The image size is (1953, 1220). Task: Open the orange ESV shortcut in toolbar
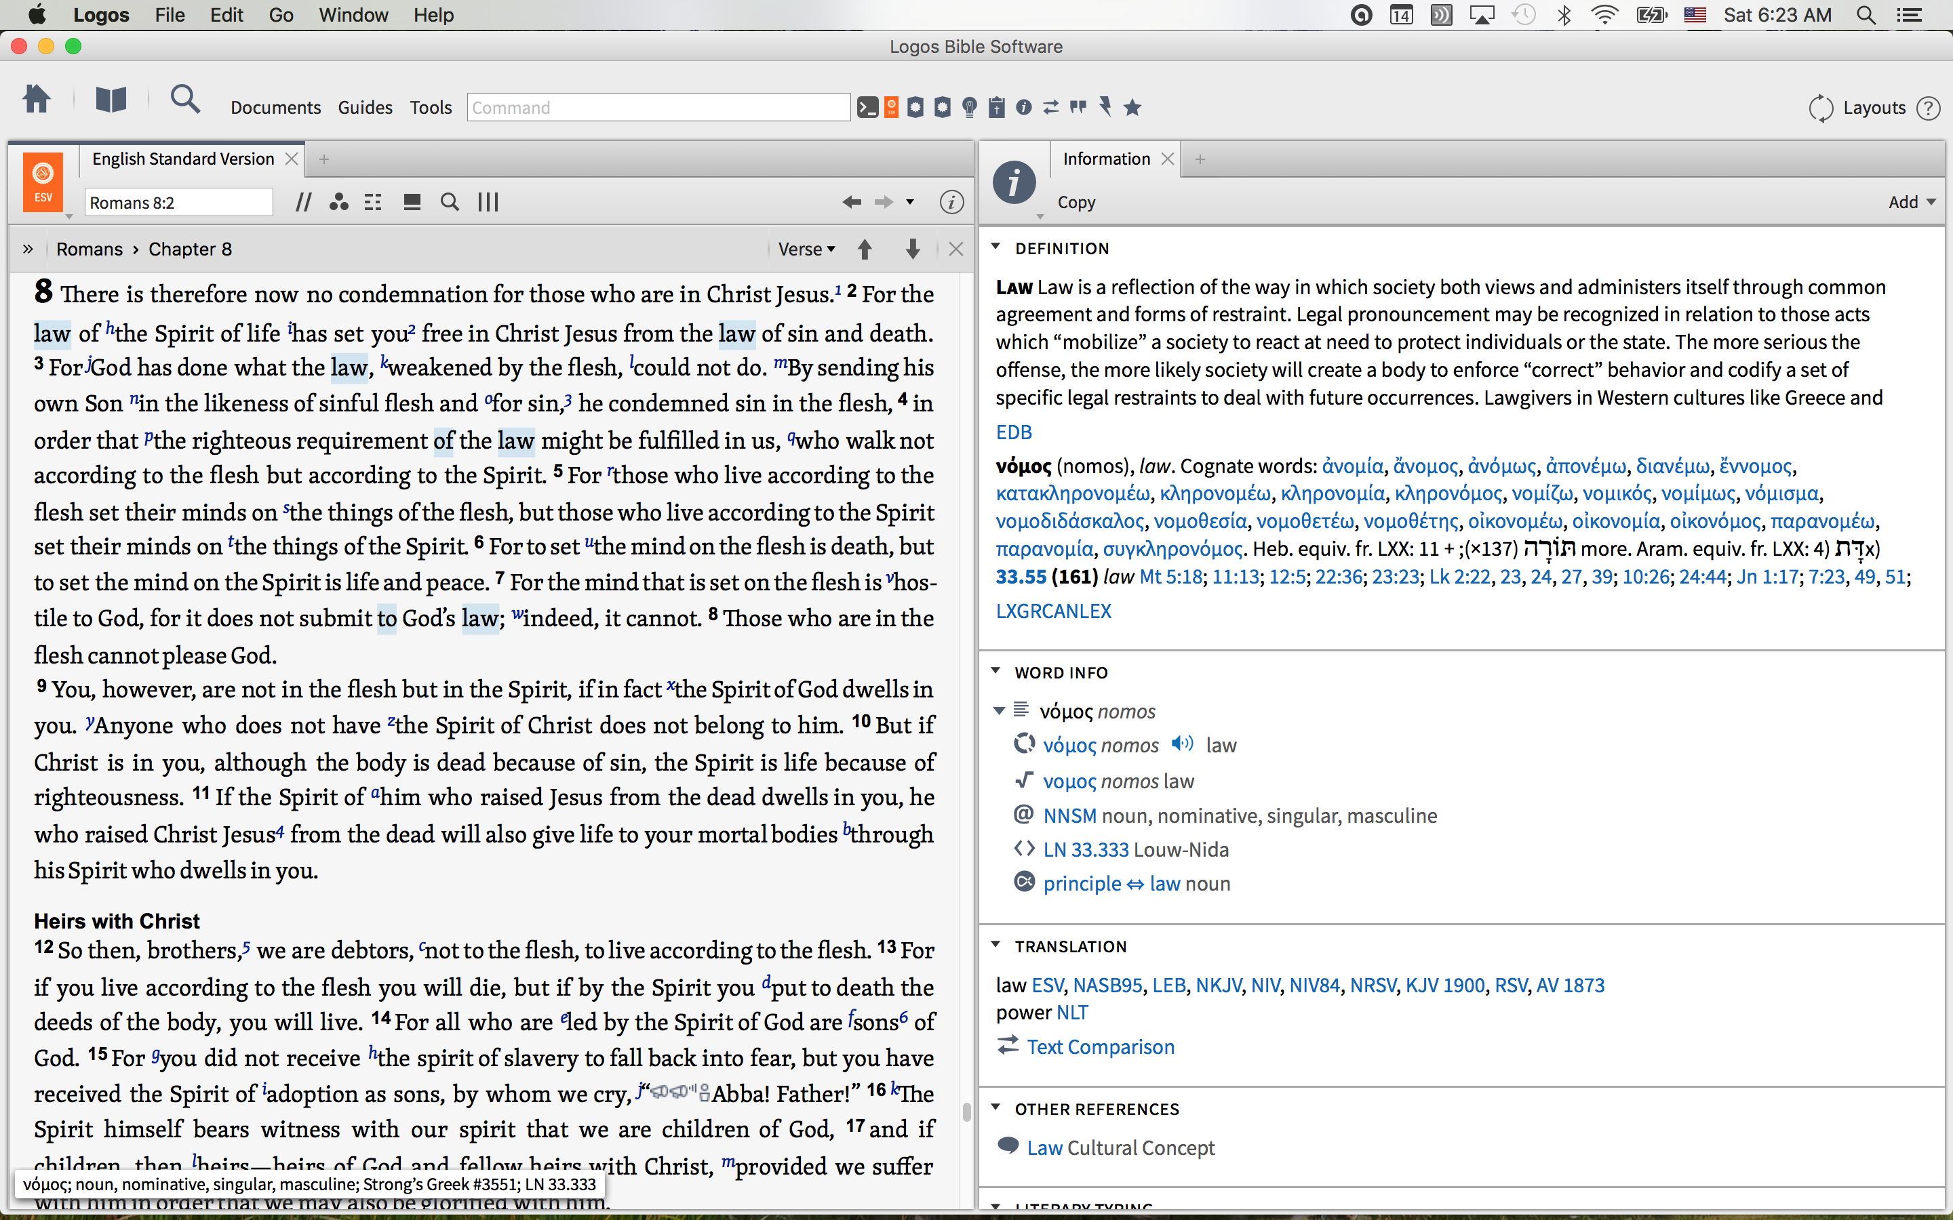tap(892, 107)
